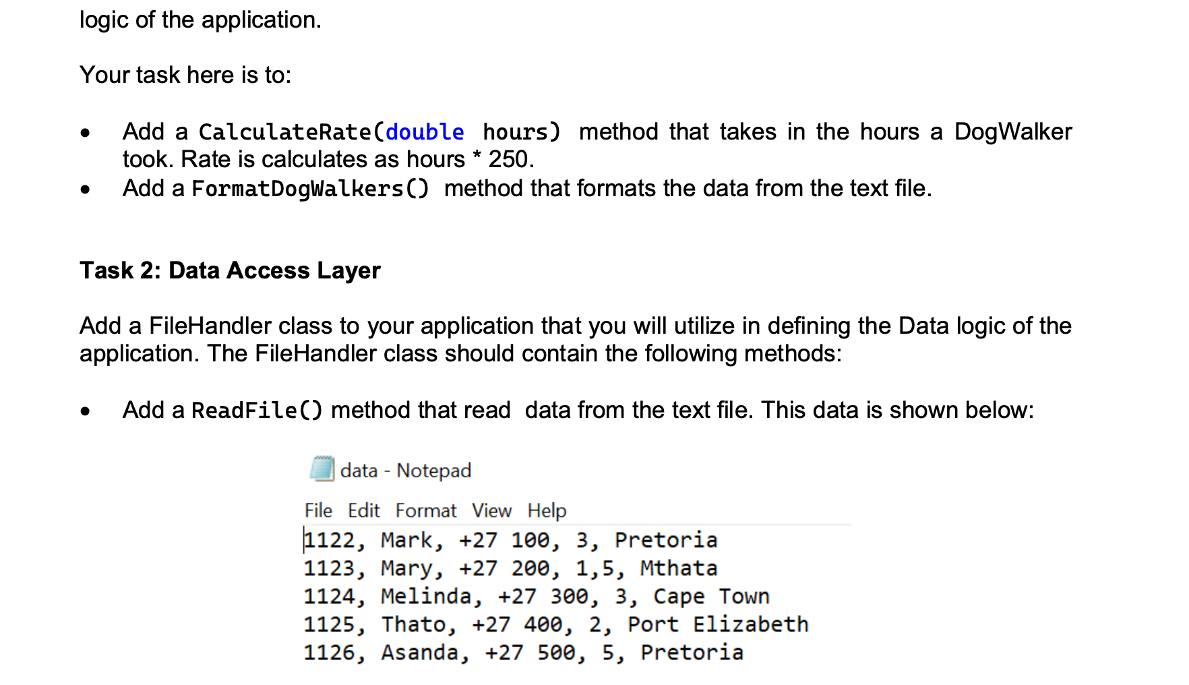Open the File menu in Notepad
1189x685 pixels.
coord(318,510)
